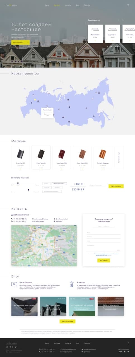135x357 pixels.
Task: Open the Блог header menu item
Action: [77, 5]
